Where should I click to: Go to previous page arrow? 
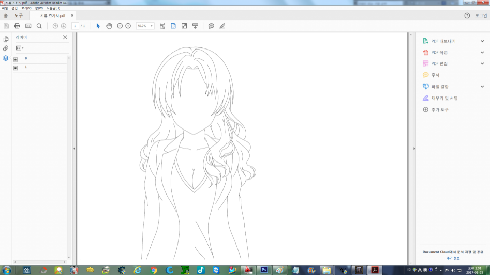point(55,26)
